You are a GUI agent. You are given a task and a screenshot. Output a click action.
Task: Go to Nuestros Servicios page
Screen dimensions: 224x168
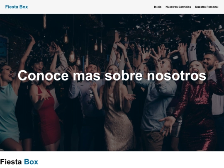point(178,7)
